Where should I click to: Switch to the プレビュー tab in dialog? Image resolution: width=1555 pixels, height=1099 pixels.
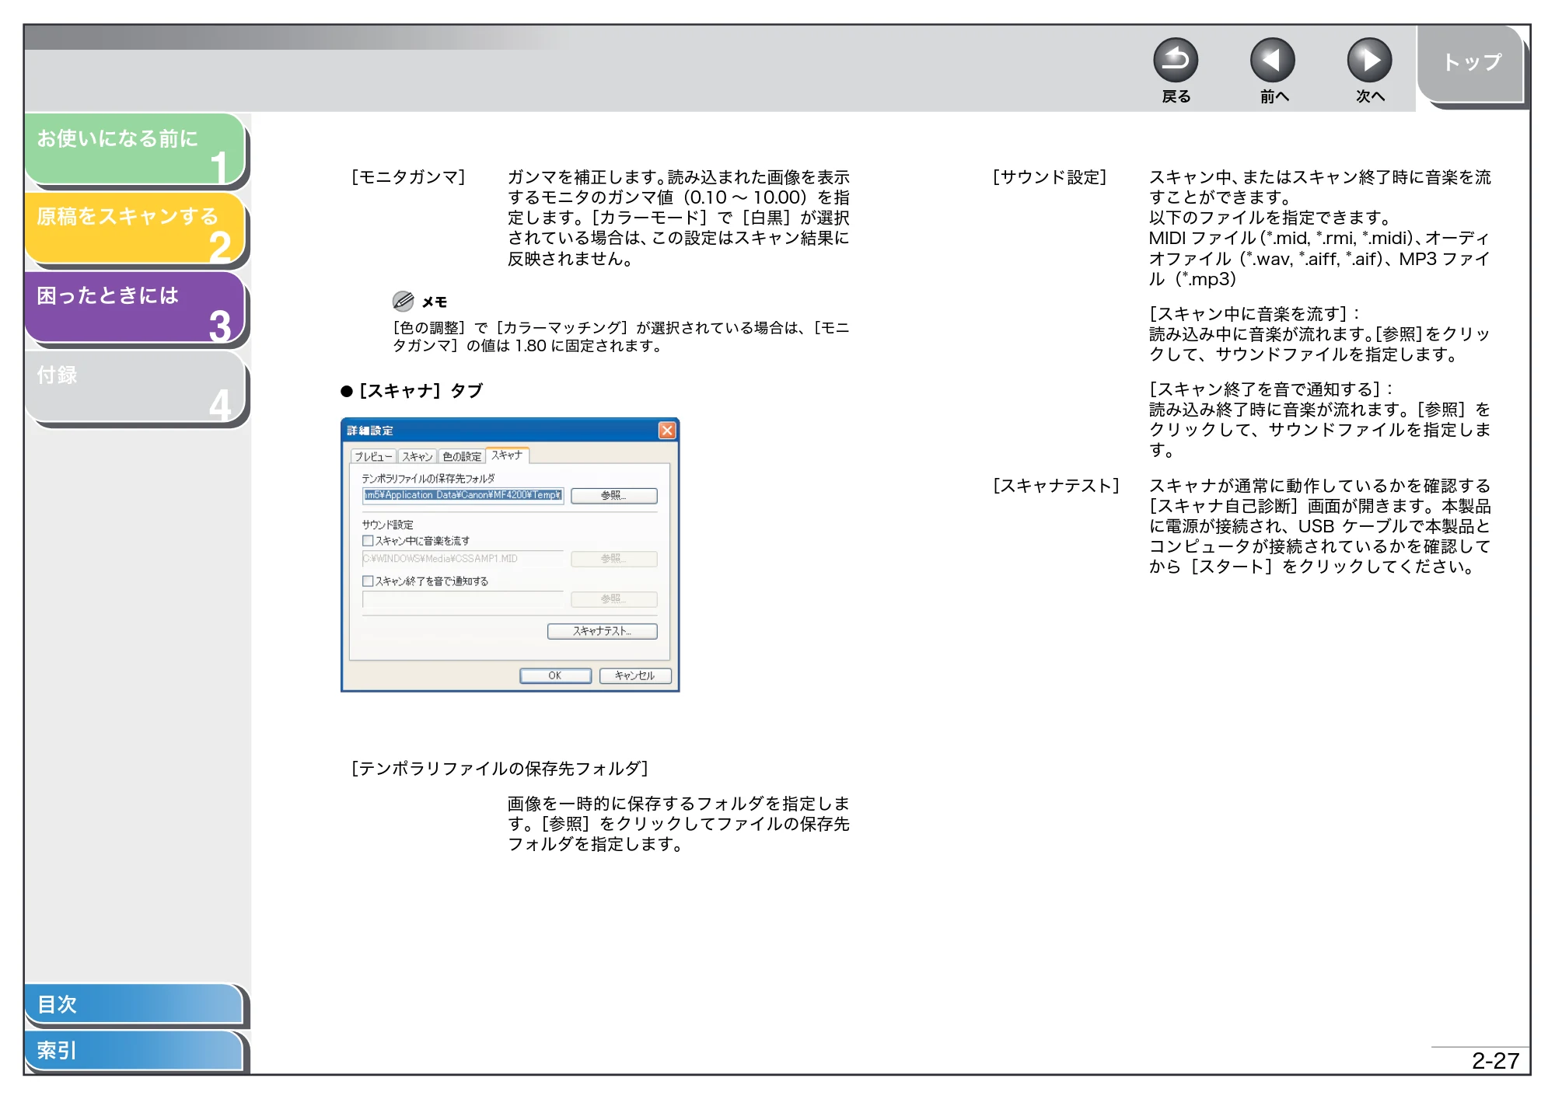click(x=374, y=456)
